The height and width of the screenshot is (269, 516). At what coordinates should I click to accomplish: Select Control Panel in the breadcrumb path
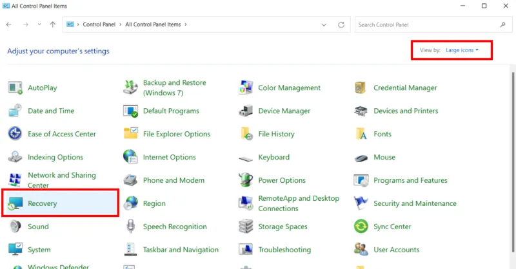coord(99,24)
